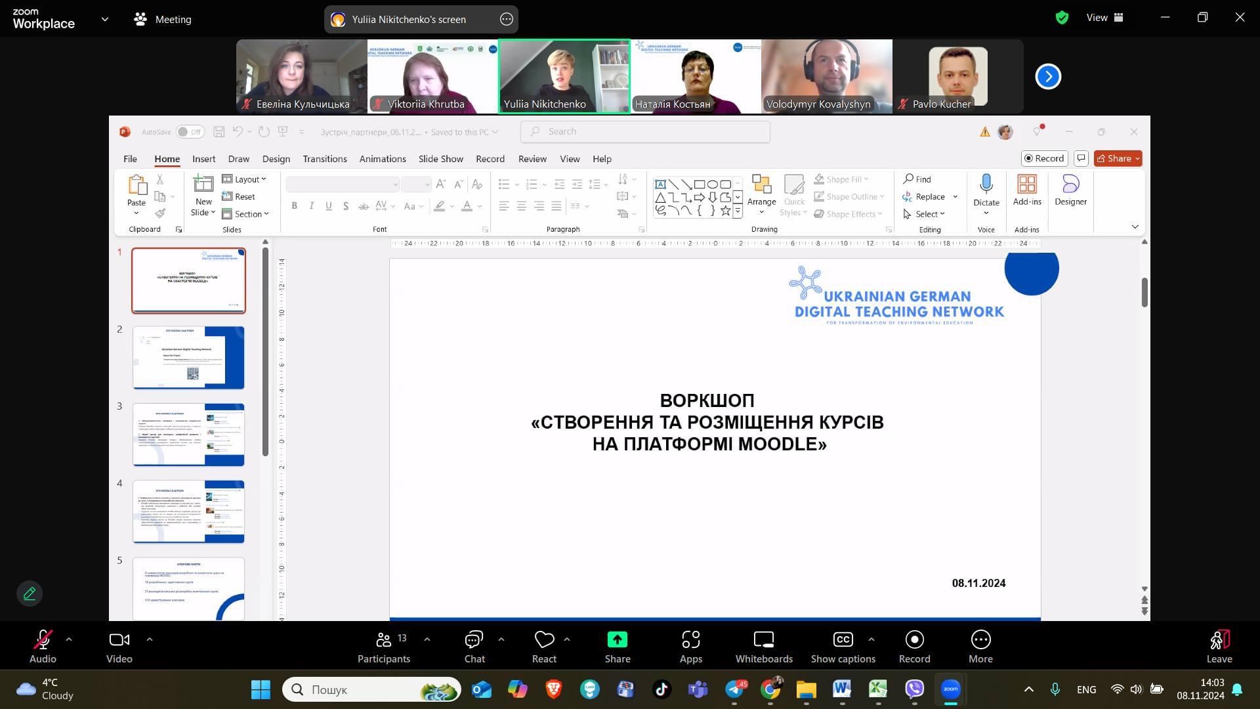1260x709 pixels.
Task: Click the New Slide icon
Action: pyautogui.click(x=203, y=184)
